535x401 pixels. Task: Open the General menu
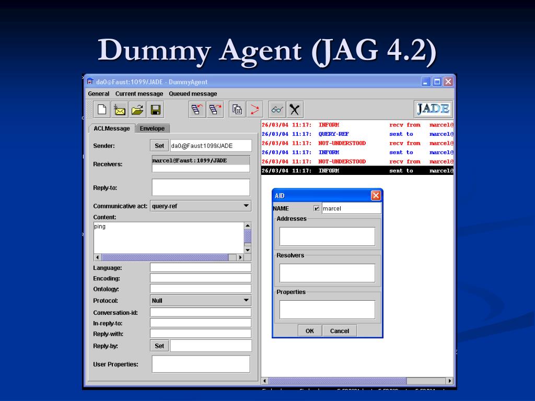[99, 94]
